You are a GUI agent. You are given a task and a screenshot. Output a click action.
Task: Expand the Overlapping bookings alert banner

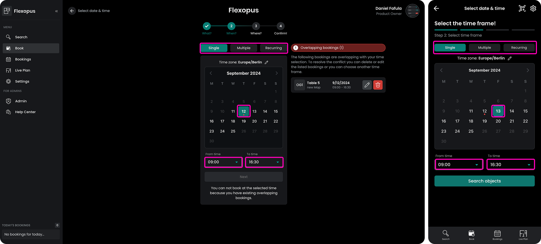(338, 48)
